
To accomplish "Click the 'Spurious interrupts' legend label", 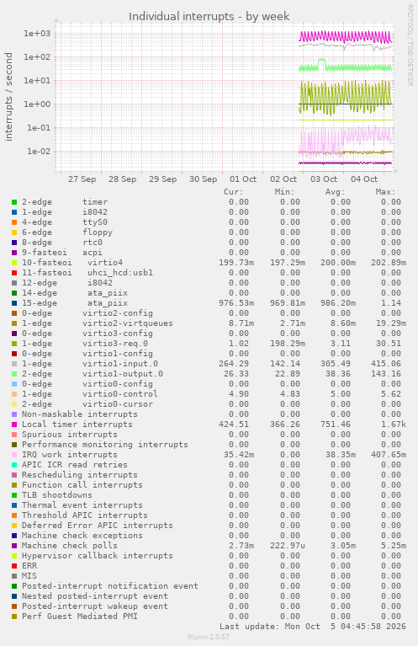I will coord(70,435).
